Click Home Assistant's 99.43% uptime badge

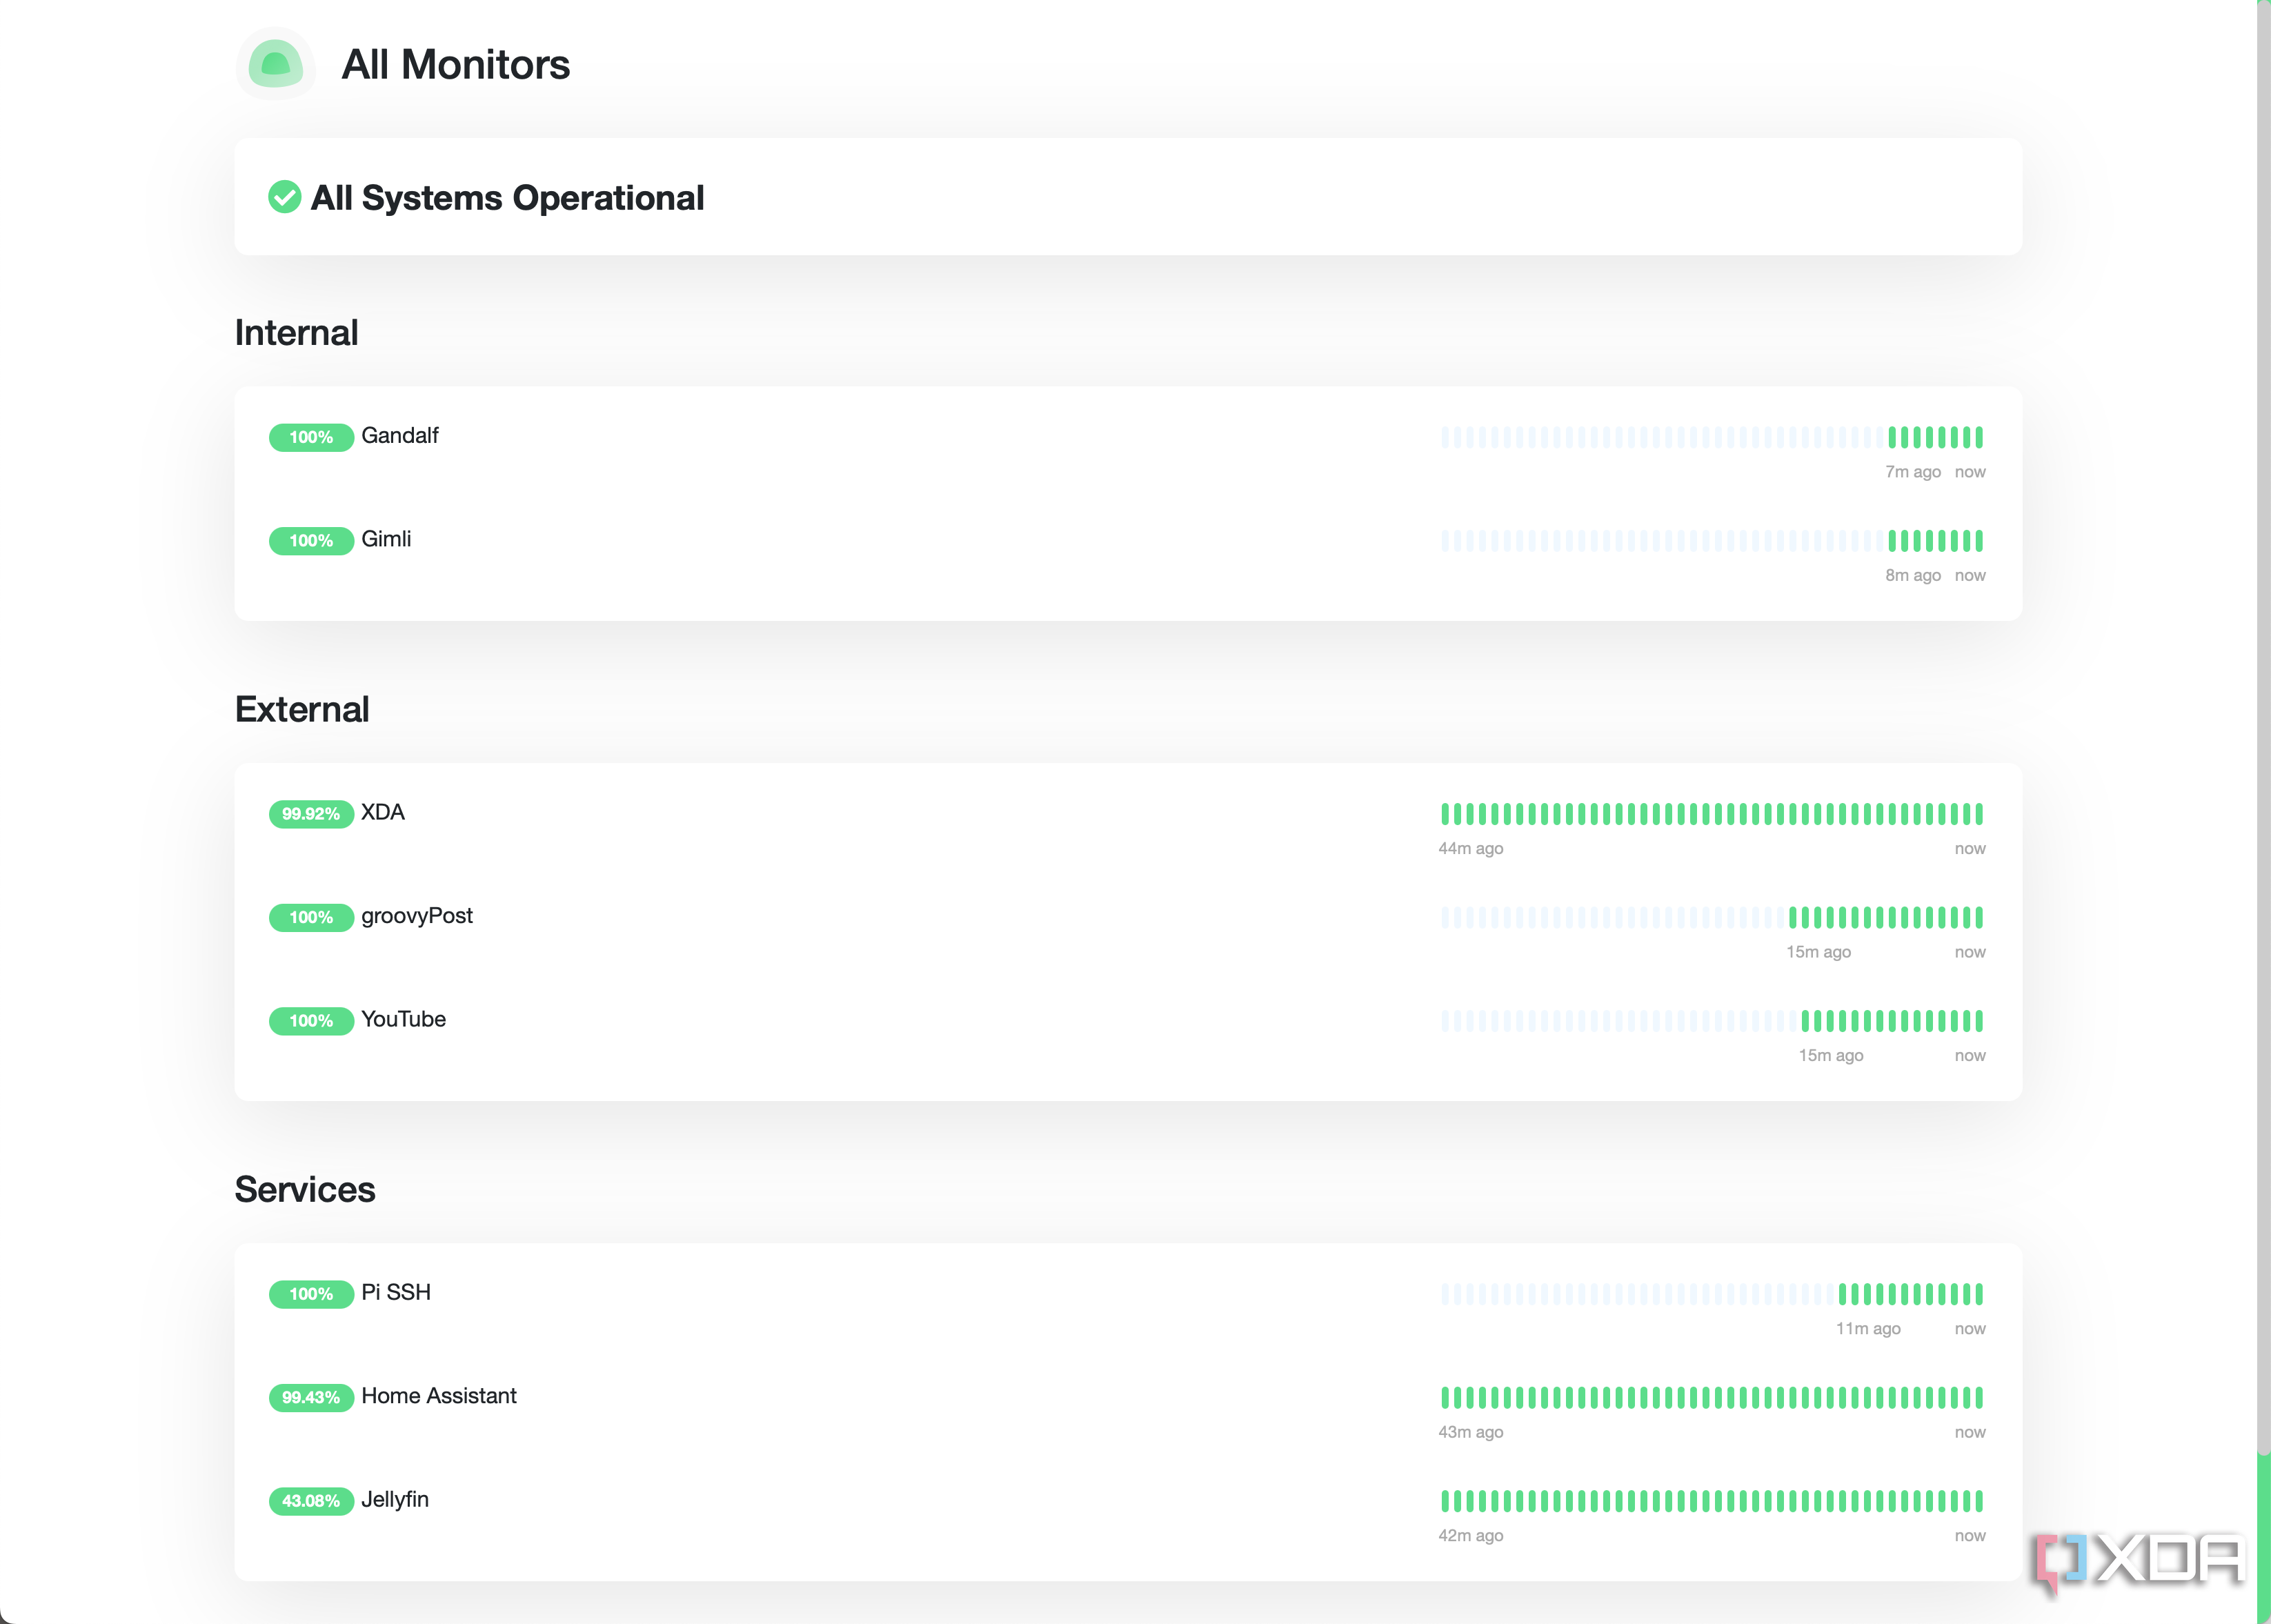click(311, 1397)
